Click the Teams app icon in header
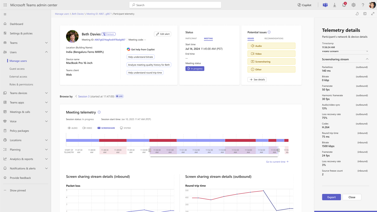 [325, 5]
